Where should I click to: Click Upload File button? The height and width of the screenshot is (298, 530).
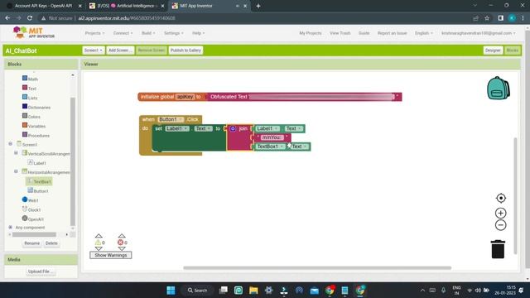tap(41, 272)
